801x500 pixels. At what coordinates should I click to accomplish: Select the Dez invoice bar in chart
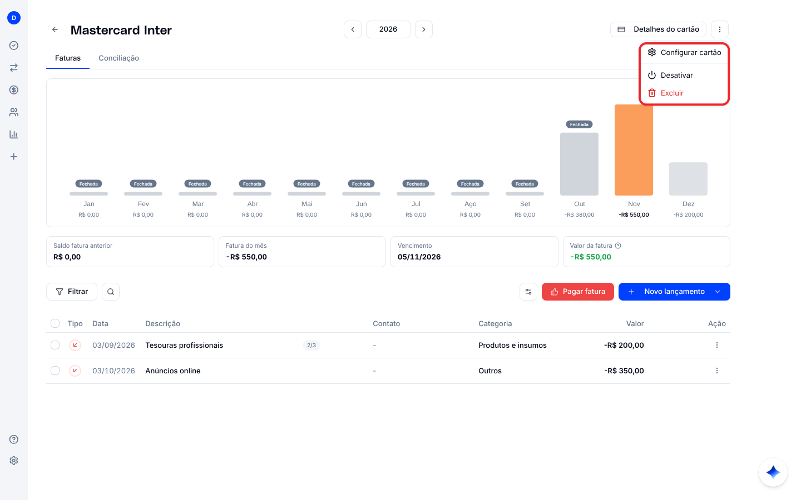click(688, 179)
